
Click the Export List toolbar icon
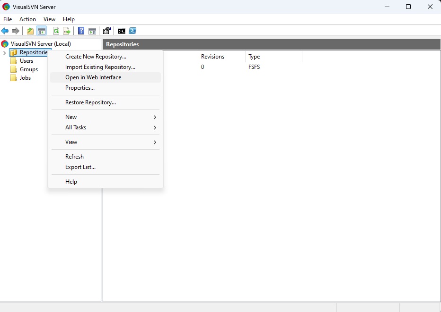(x=67, y=31)
